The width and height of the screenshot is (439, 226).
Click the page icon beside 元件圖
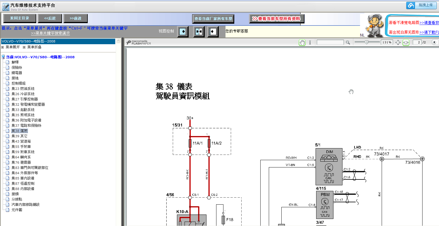(x=8, y=210)
